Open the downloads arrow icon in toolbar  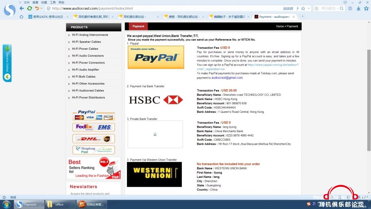point(358,9)
